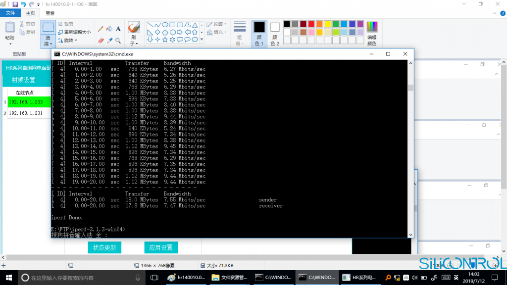The height and width of the screenshot is (285, 507).
Task: Pick the Oval shape in the shapes gallery
Action: tap(165, 25)
